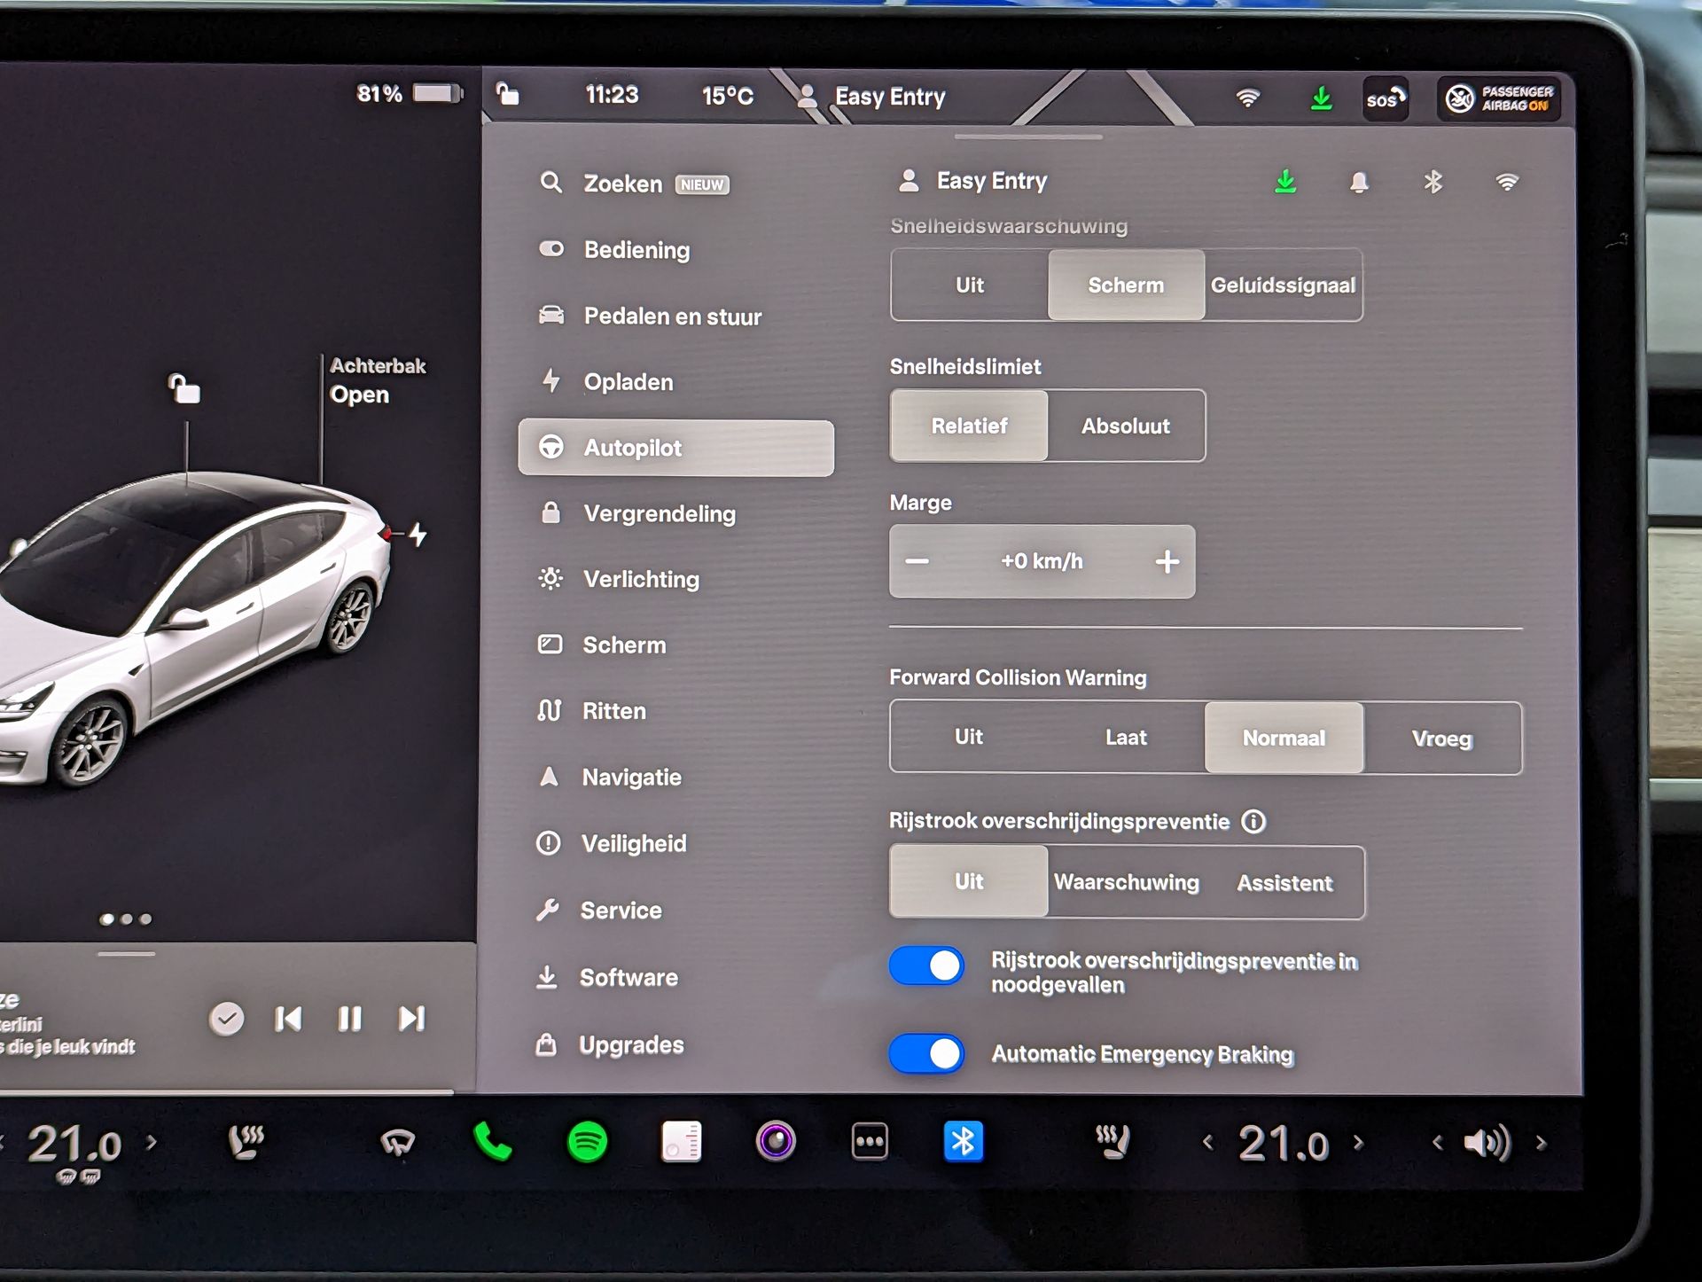The image size is (1702, 1282).
Task: Set Forward Collision Warning to Laat
Action: [1126, 738]
